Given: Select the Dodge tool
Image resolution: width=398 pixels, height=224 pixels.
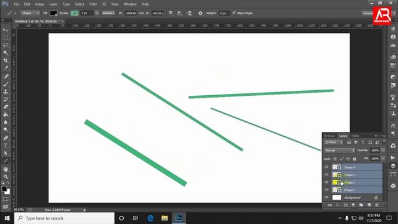Looking at the screenshot, I should pos(6,130).
